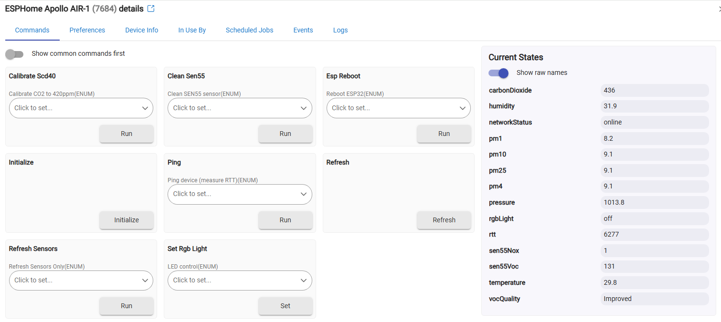The height and width of the screenshot is (322, 721).
Task: Click the rtt value 6277
Action: 655,234
